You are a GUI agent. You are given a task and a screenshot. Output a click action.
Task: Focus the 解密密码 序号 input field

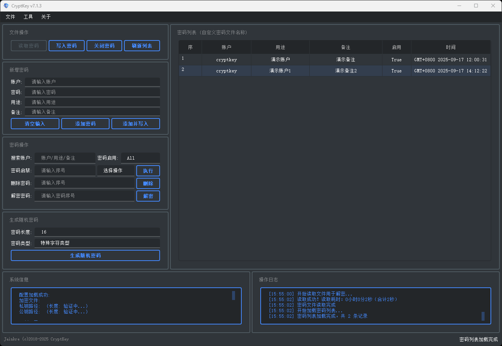click(x=84, y=196)
